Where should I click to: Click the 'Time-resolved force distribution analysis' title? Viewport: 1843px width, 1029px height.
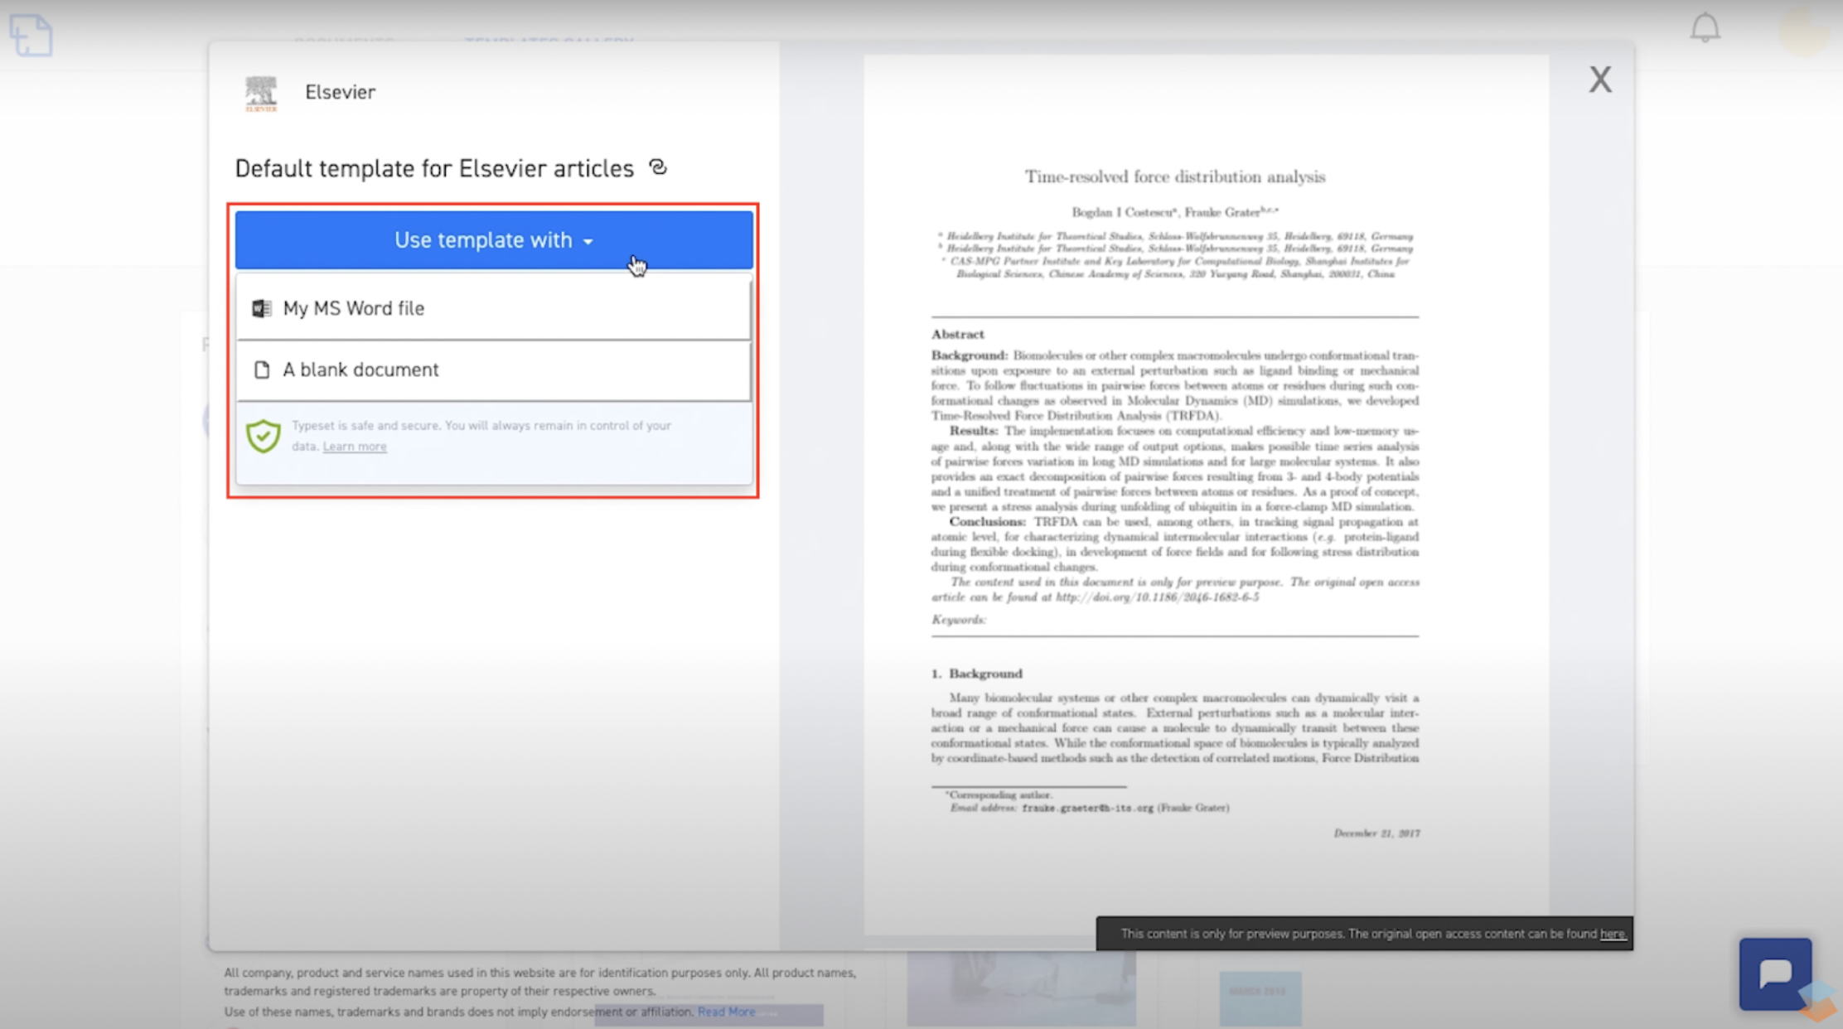[1174, 176]
